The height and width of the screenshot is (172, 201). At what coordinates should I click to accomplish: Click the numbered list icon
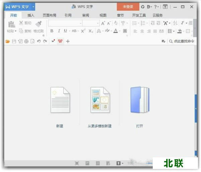(143, 23)
